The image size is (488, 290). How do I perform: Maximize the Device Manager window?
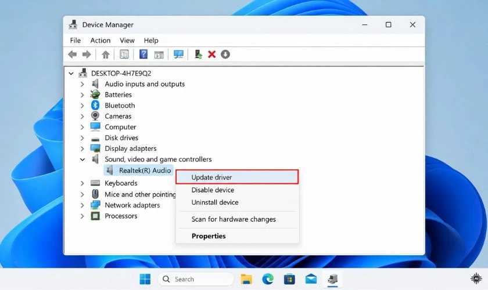389,24
